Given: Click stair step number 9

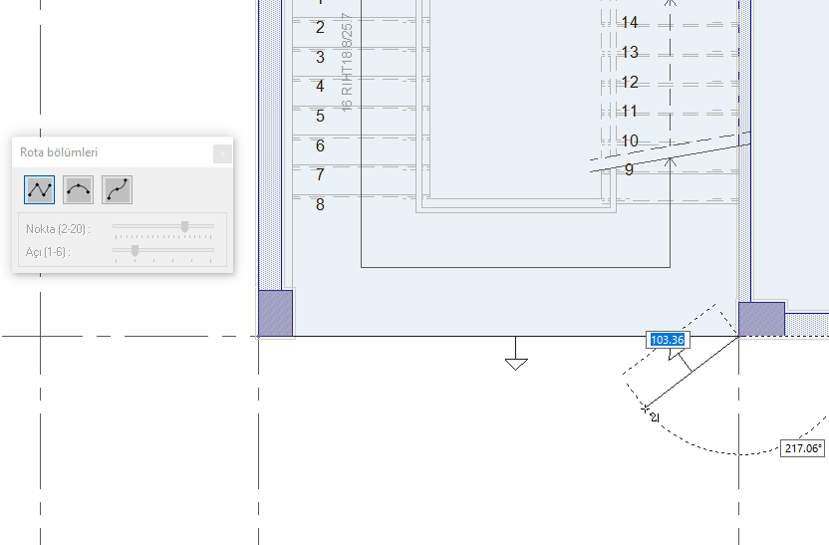Looking at the screenshot, I should coord(629,169).
